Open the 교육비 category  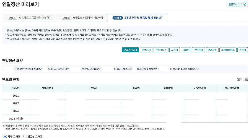pyautogui.click(x=175, y=50)
